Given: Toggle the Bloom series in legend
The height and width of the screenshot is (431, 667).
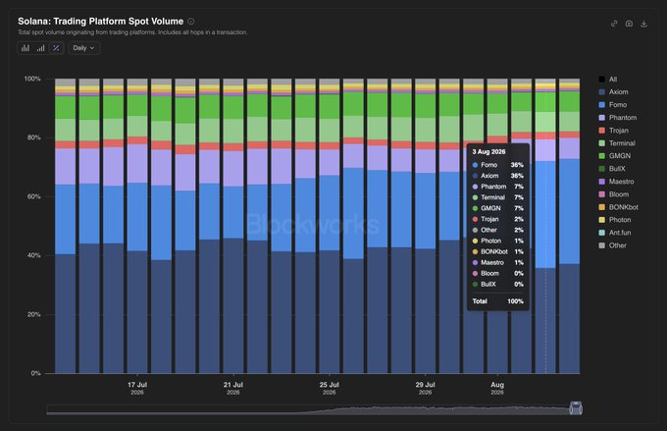Looking at the screenshot, I should click(x=614, y=194).
